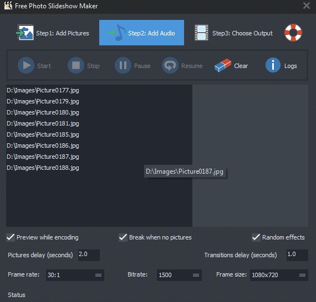Click the app clapperboard icon in title bar

coord(8,6)
